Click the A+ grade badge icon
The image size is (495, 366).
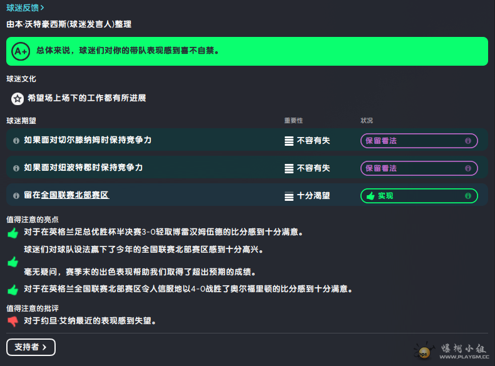pos(20,51)
